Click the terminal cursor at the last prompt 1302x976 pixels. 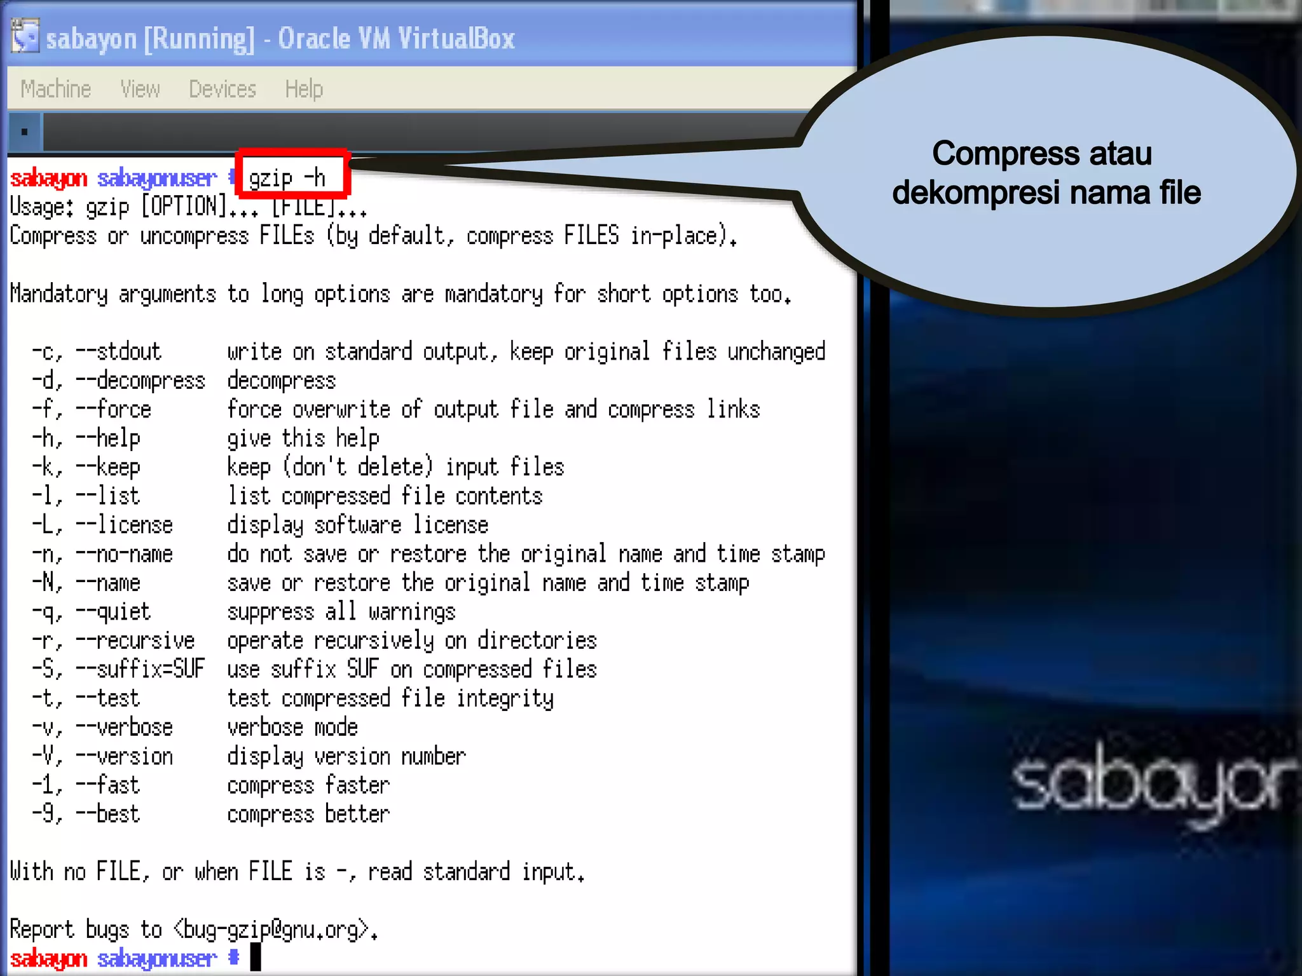point(256,957)
